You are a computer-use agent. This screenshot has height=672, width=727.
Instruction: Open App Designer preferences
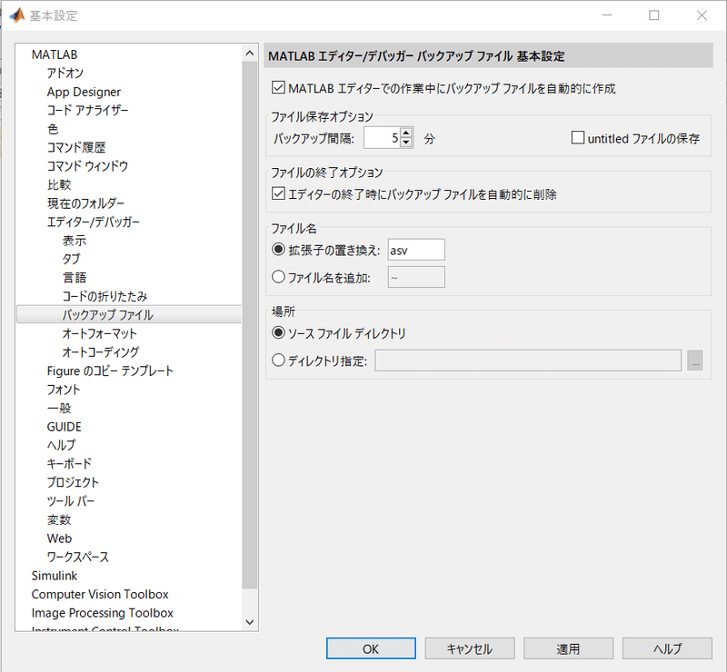(84, 92)
